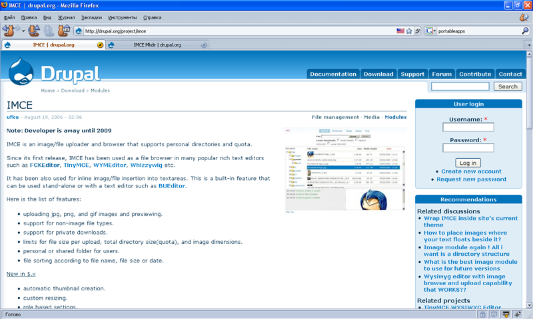
Task: Open the Файл menu
Action: click(x=9, y=18)
